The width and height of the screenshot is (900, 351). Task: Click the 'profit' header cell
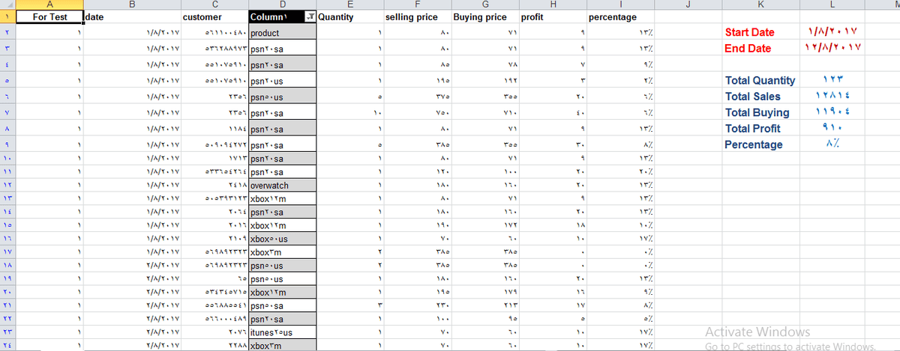point(551,17)
